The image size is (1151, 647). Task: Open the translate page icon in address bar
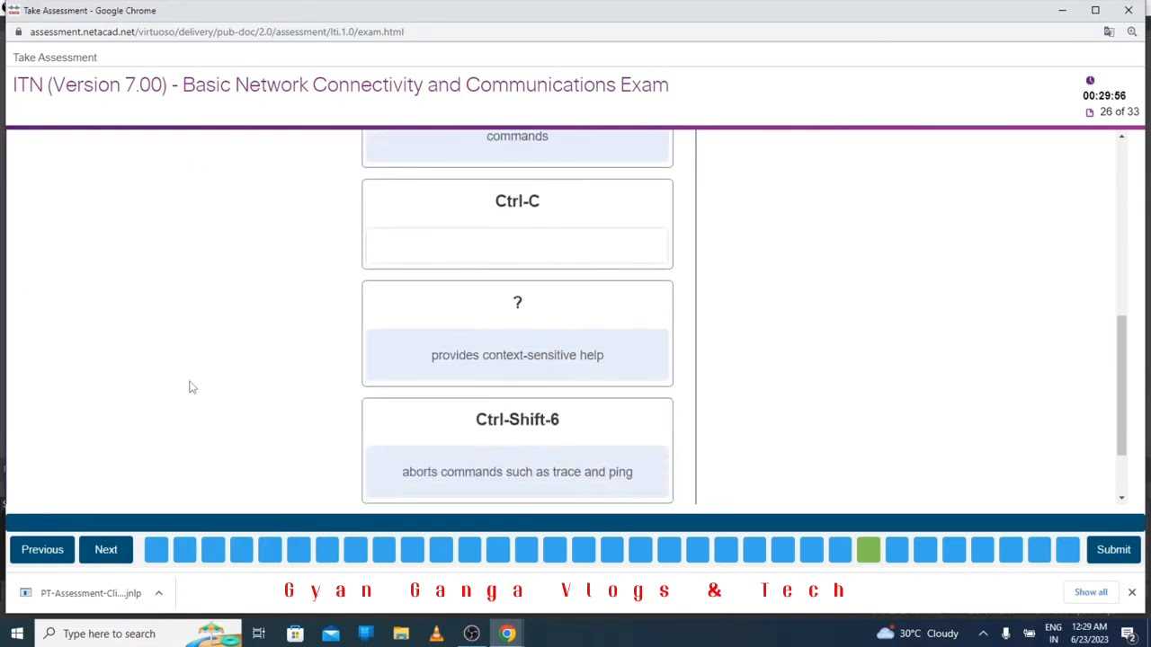point(1109,31)
